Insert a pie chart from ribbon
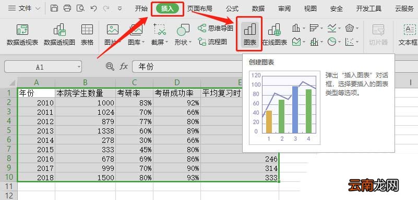The width and height of the screenshot is (418, 200). click(332, 42)
